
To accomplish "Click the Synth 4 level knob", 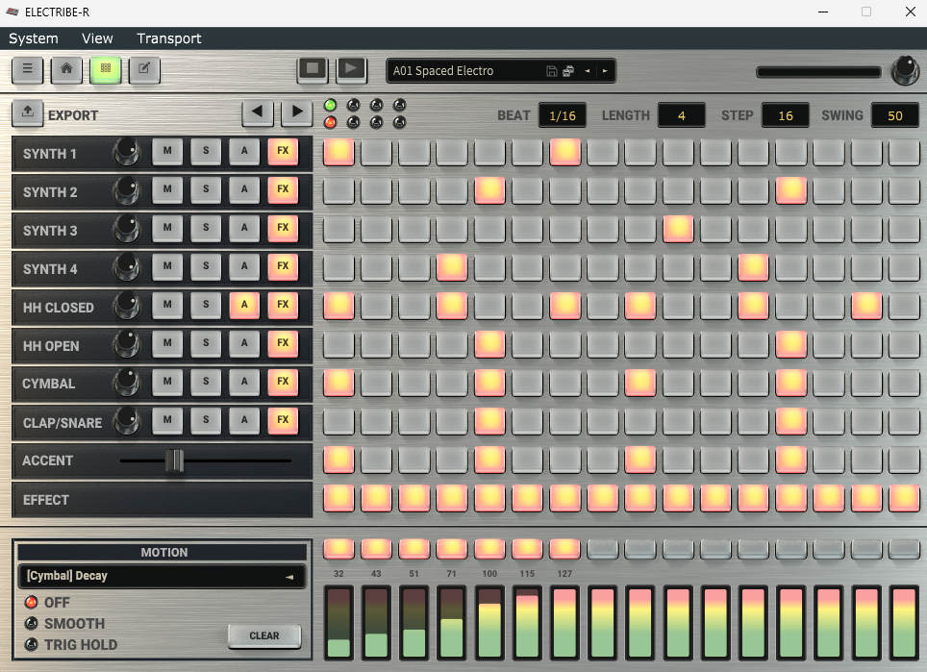I will pos(127,267).
